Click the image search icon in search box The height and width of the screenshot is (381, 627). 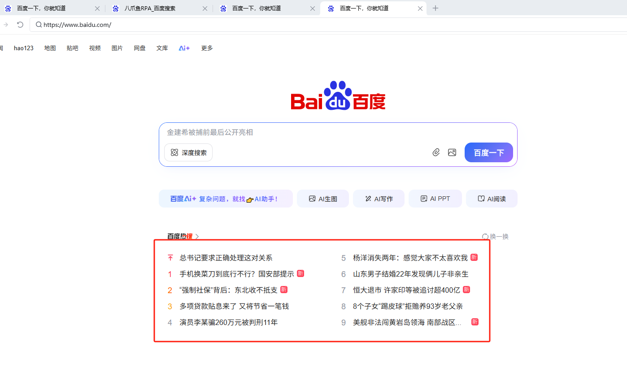[x=452, y=152]
